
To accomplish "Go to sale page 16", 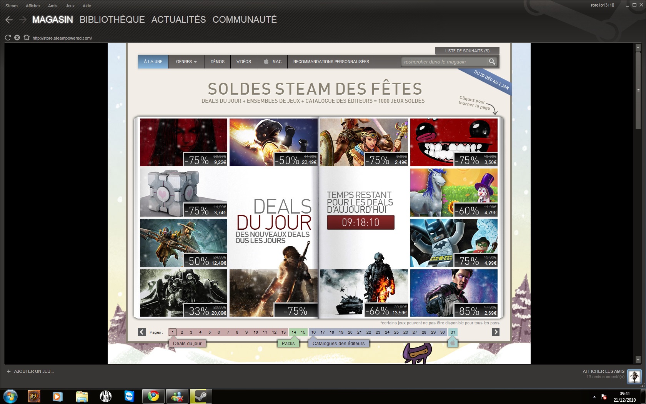I will pos(313,332).
